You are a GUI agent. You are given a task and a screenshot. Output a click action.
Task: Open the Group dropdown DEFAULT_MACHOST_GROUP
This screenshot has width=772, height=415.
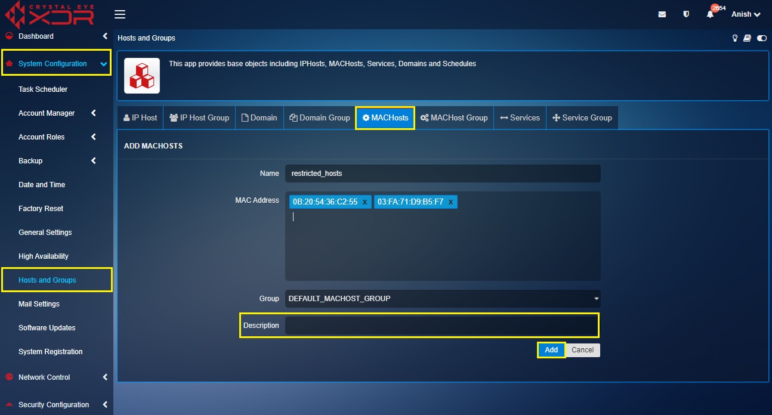coord(443,299)
